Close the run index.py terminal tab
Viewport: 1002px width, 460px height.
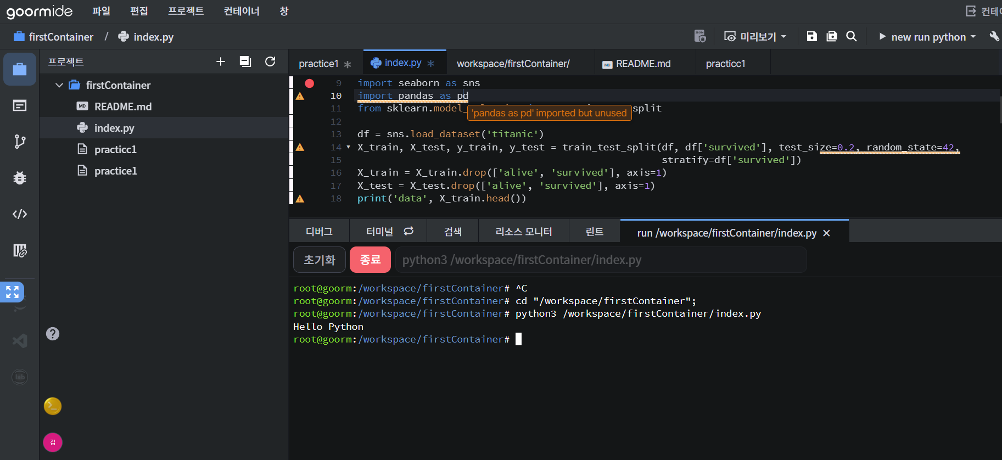[x=827, y=233]
